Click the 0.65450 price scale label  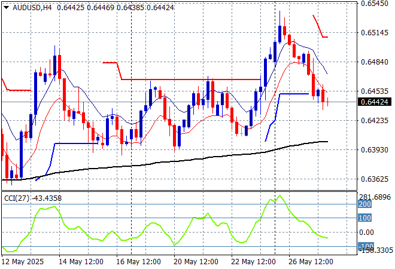coord(374,4)
